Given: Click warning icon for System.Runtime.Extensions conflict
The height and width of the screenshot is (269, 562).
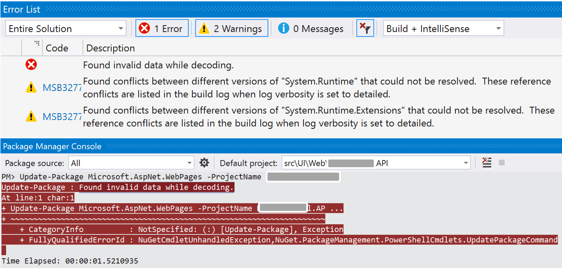Looking at the screenshot, I should coord(31,117).
